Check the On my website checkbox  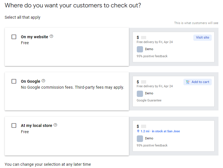(x=14, y=37)
